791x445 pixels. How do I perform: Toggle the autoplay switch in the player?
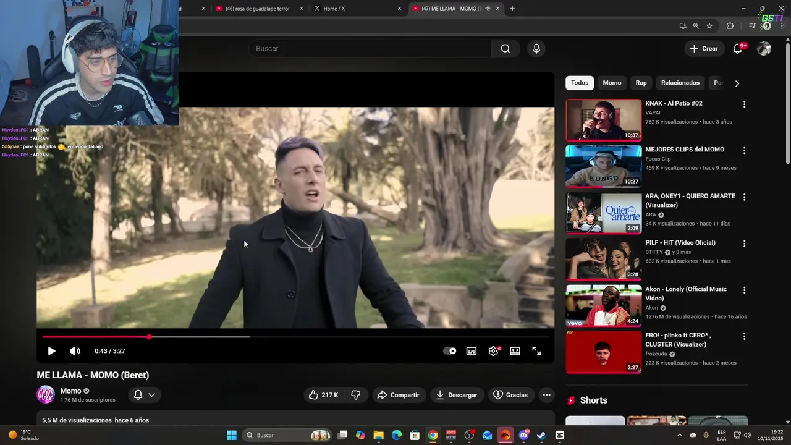(x=450, y=351)
